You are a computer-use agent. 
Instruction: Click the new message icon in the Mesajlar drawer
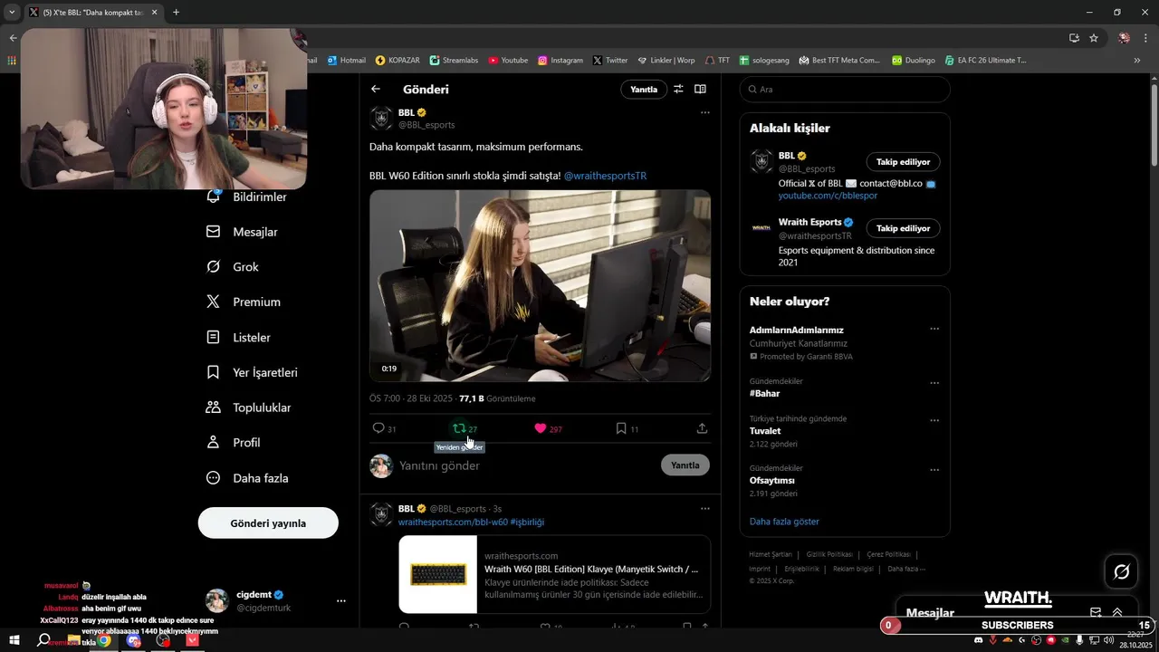tap(1096, 613)
